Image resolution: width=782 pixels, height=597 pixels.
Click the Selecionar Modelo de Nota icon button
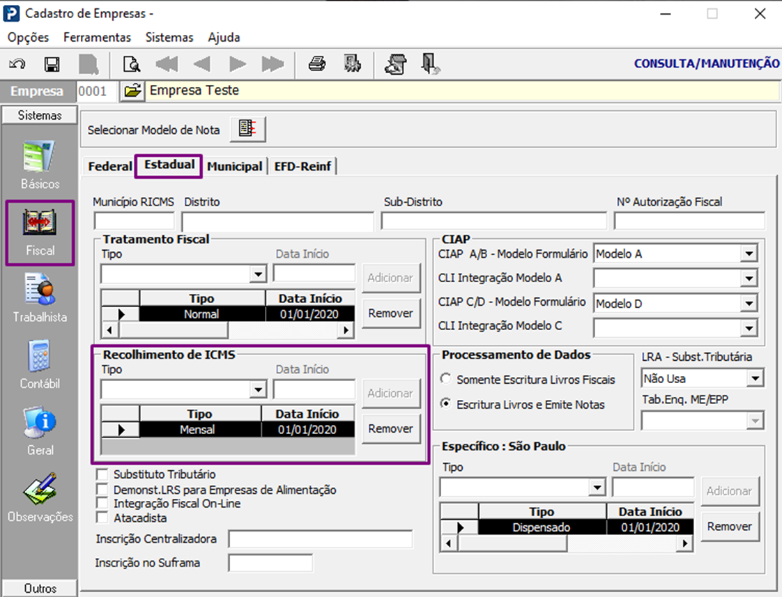(248, 129)
